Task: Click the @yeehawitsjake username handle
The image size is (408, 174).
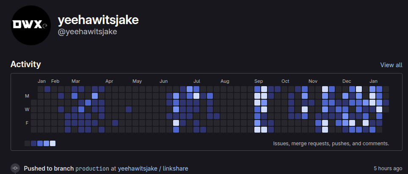Action: tap(87, 32)
